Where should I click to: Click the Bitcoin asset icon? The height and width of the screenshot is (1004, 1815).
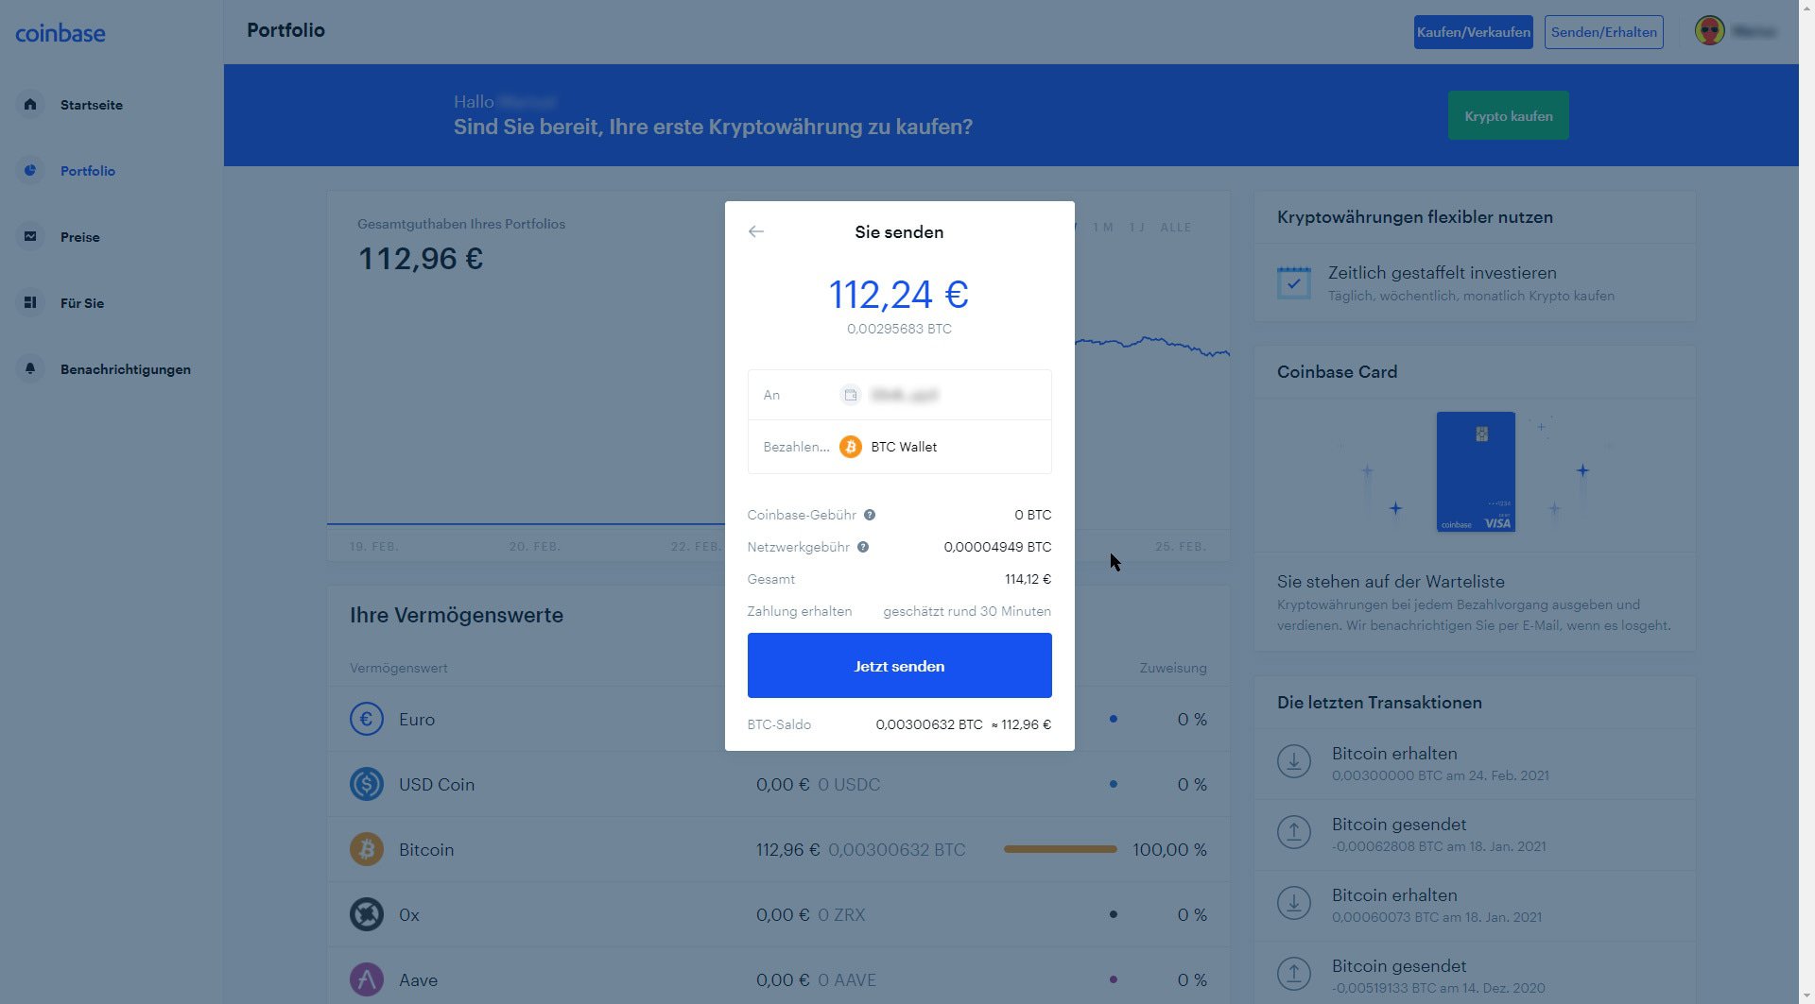point(367,849)
